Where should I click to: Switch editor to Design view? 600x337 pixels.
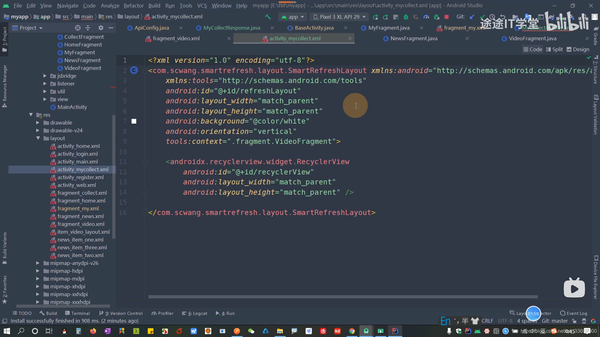point(578,49)
